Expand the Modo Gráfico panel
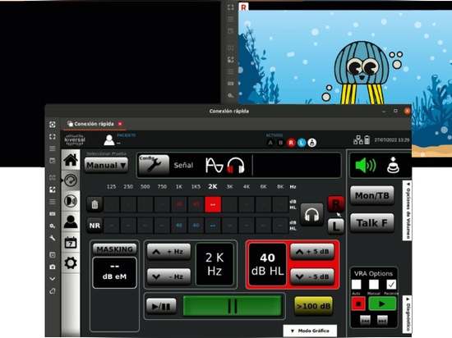Image resolution: width=452 pixels, height=338 pixels. [x=310, y=331]
